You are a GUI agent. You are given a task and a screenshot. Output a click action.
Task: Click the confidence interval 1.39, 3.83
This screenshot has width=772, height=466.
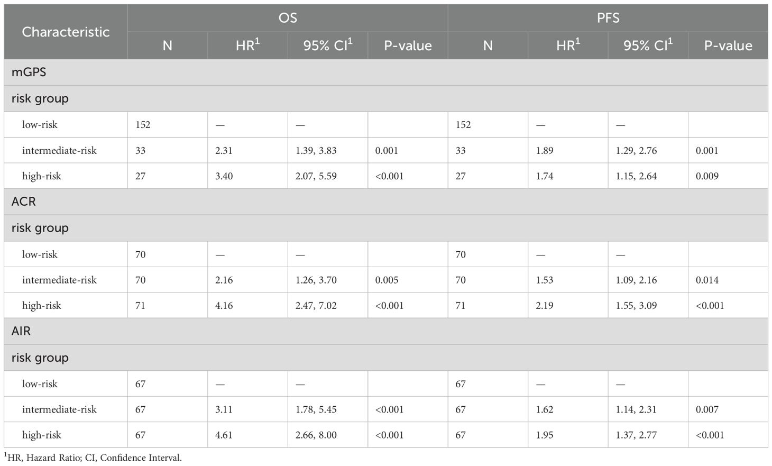point(316,151)
